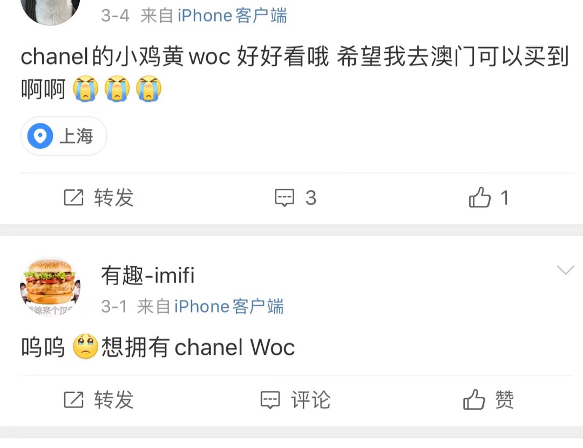Tap the blue location pin icon

click(x=40, y=136)
